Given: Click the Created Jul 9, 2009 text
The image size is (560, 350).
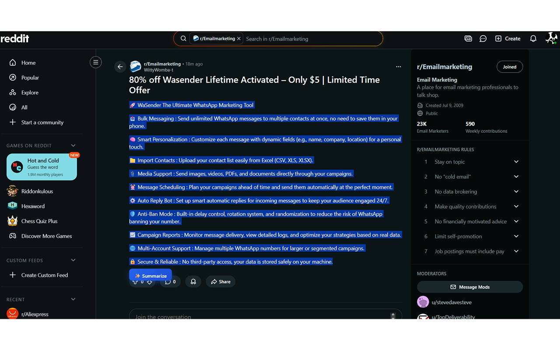Looking at the screenshot, I should 444,105.
